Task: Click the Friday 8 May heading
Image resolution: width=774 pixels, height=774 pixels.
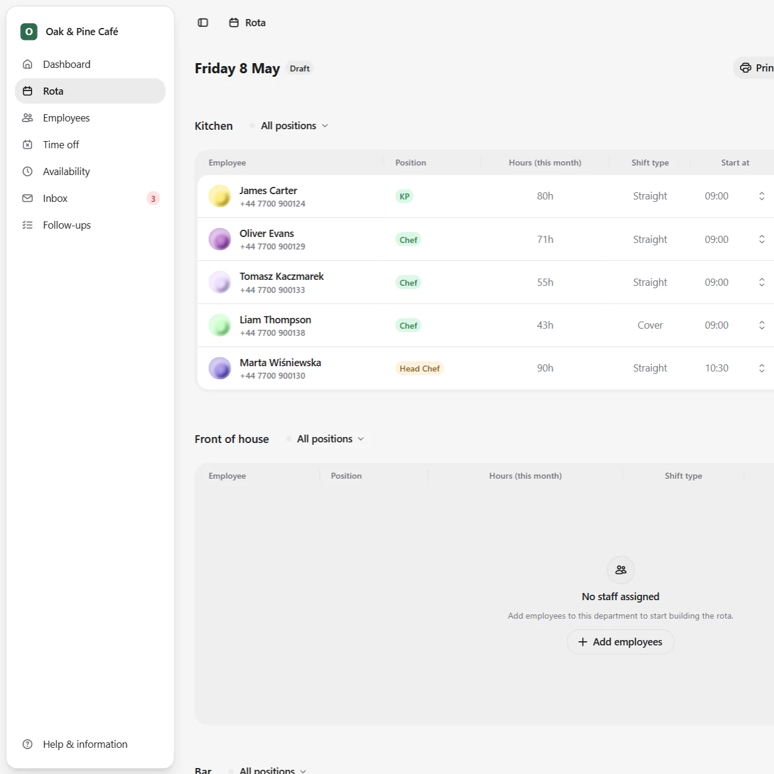Action: [237, 68]
